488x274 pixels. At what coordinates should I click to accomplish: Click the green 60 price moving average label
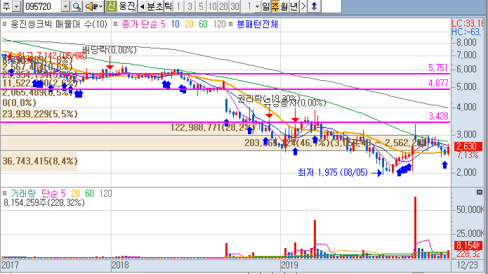coord(203,25)
